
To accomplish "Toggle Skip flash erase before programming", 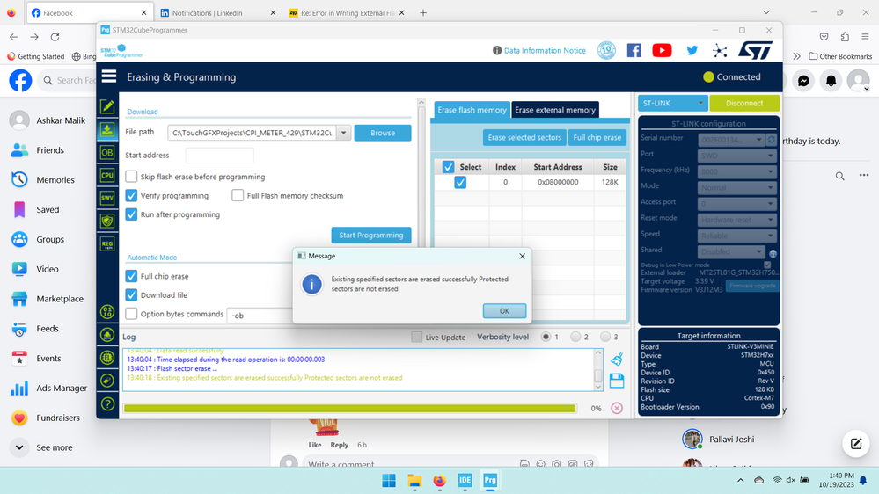I will tap(131, 177).
